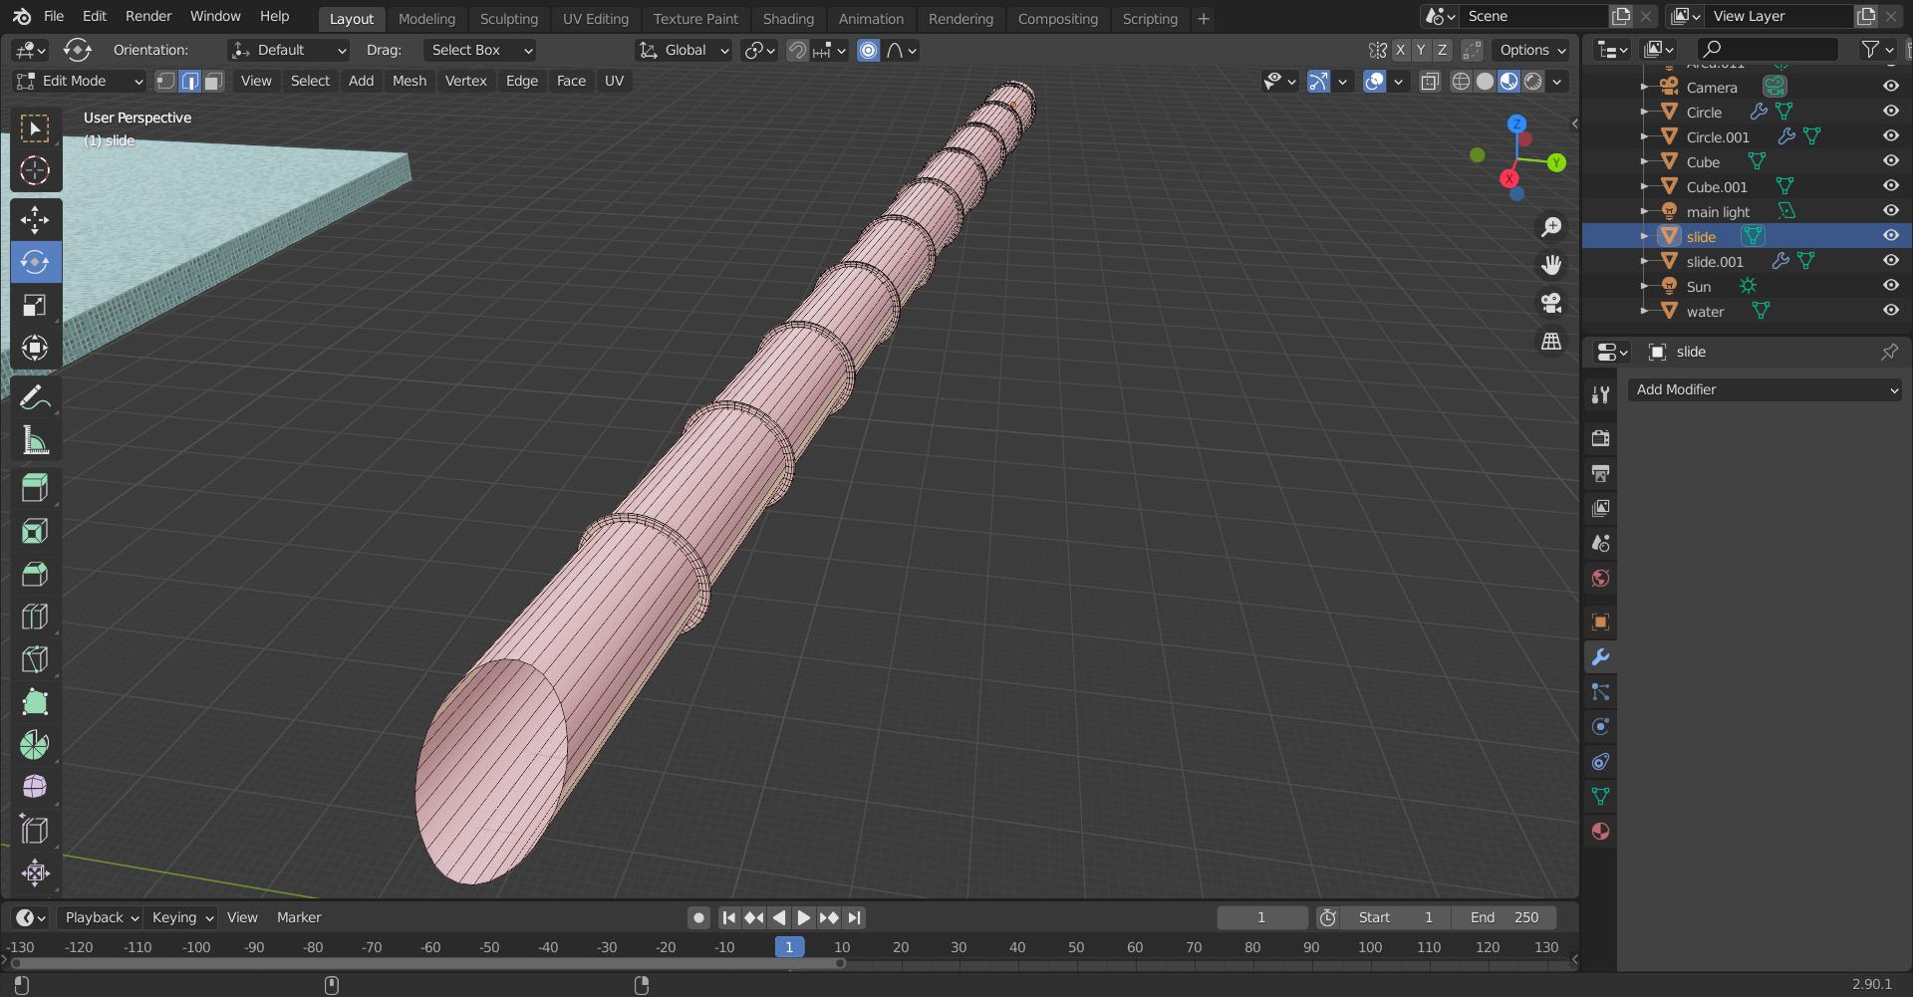Open the Options dropdown
The image size is (1913, 997).
click(x=1531, y=50)
